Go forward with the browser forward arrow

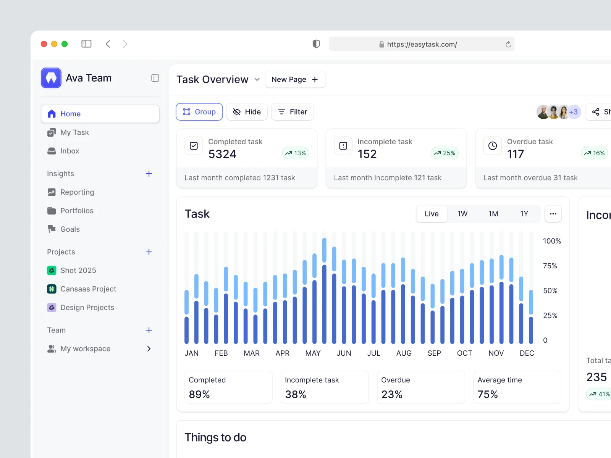125,44
